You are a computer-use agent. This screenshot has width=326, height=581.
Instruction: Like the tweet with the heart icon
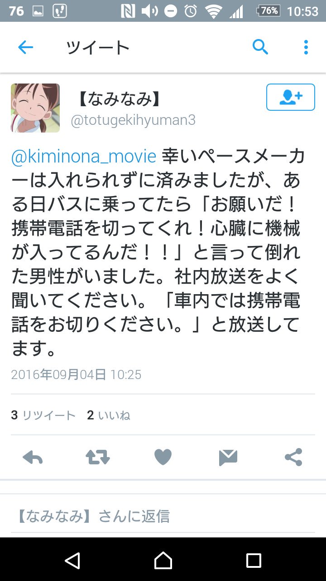click(x=163, y=457)
